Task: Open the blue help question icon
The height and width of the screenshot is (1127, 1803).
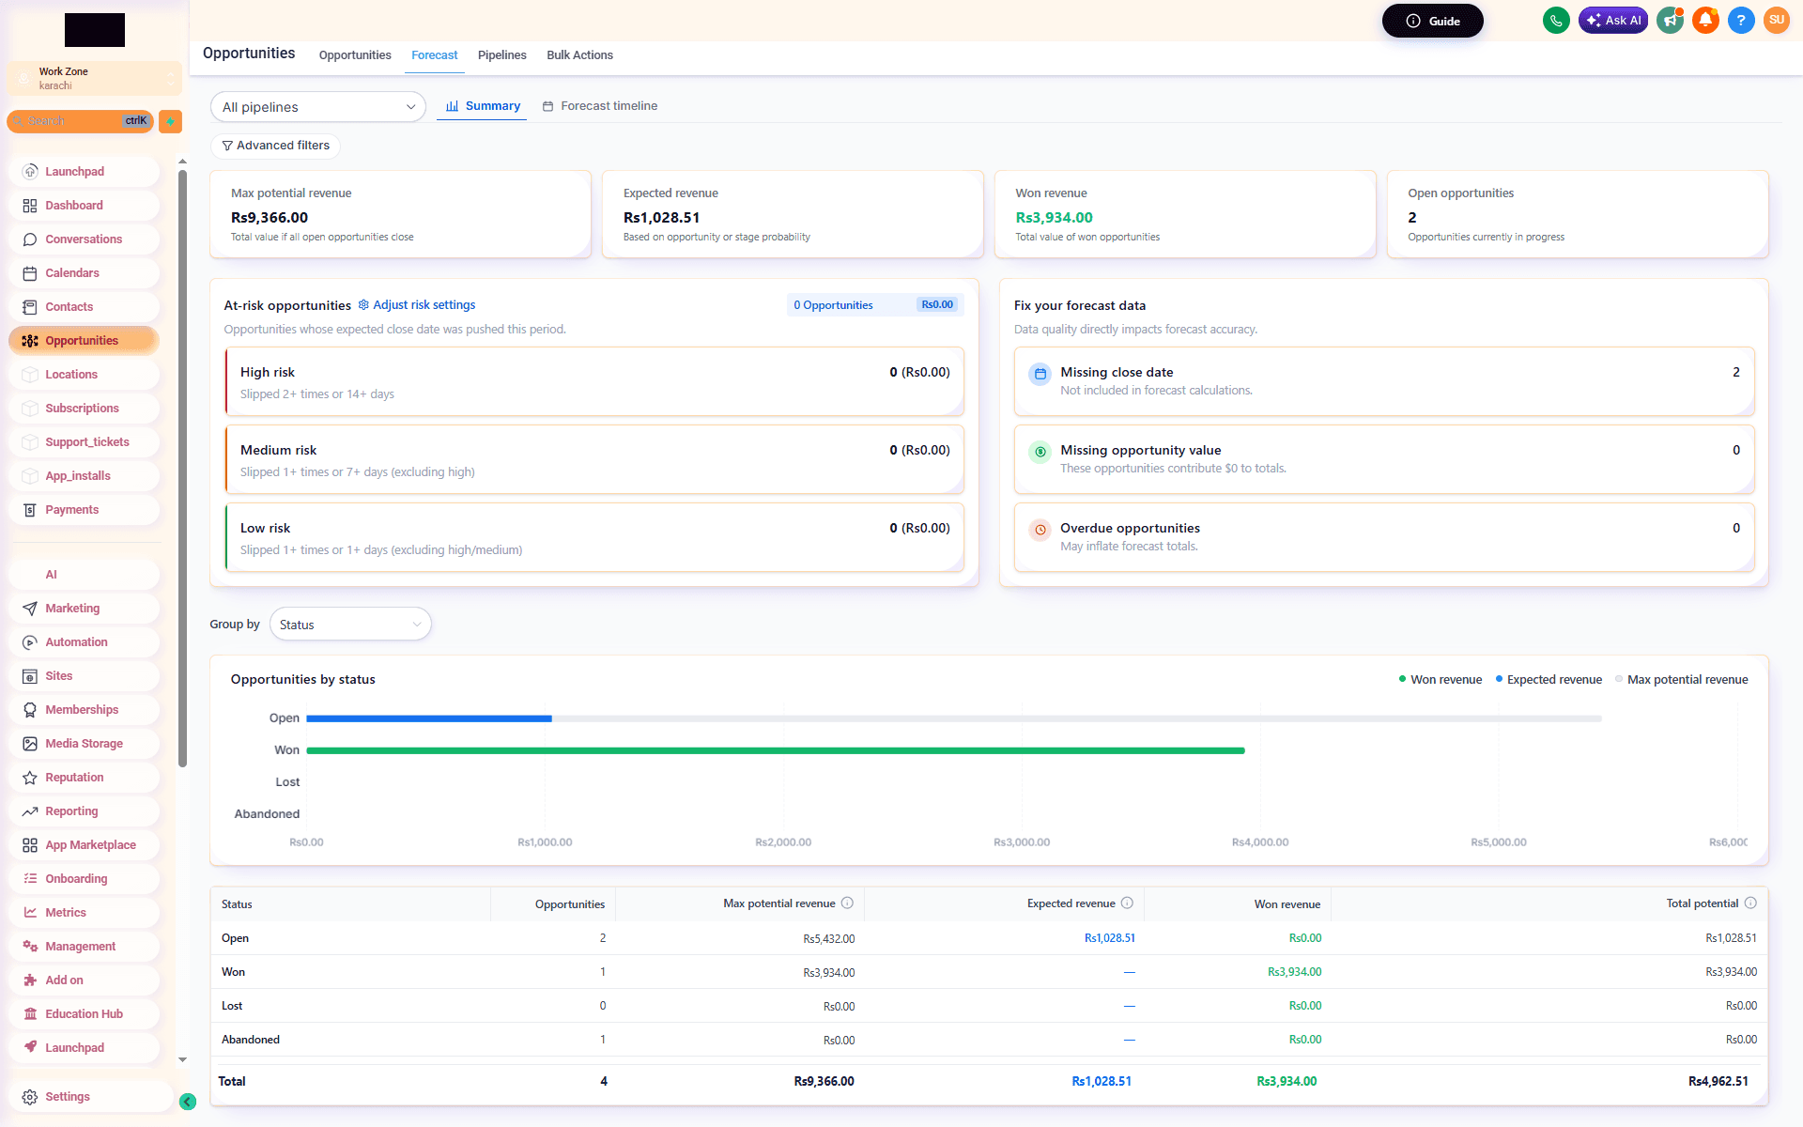Action: pos(1741,21)
